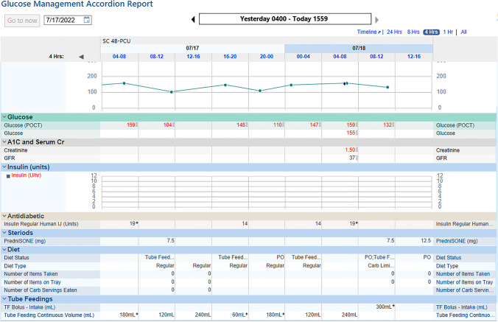Select the 1 Hr interval
The image size is (498, 322).
coord(448,32)
